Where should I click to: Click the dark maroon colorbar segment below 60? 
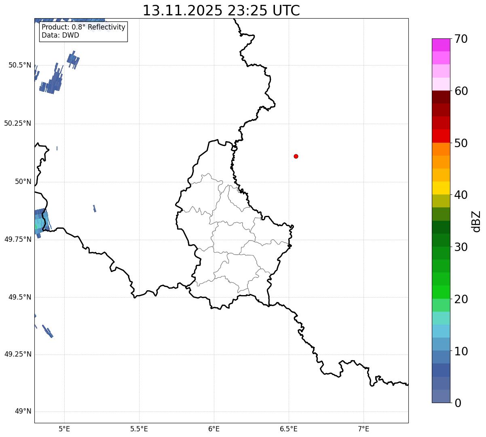[x=441, y=97]
